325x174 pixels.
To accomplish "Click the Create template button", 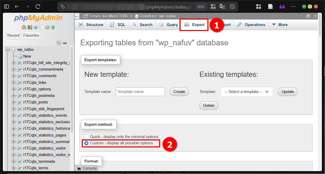I will [x=179, y=92].
